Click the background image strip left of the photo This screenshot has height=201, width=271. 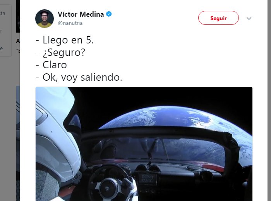(18, 143)
